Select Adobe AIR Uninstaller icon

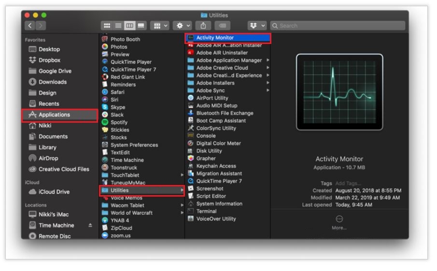(191, 53)
